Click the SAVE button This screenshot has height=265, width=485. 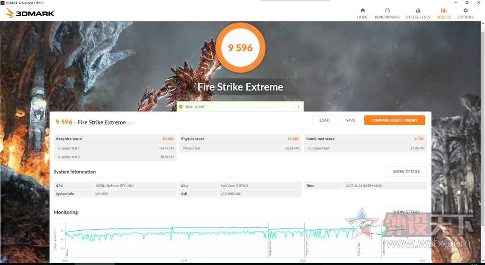[x=350, y=120]
